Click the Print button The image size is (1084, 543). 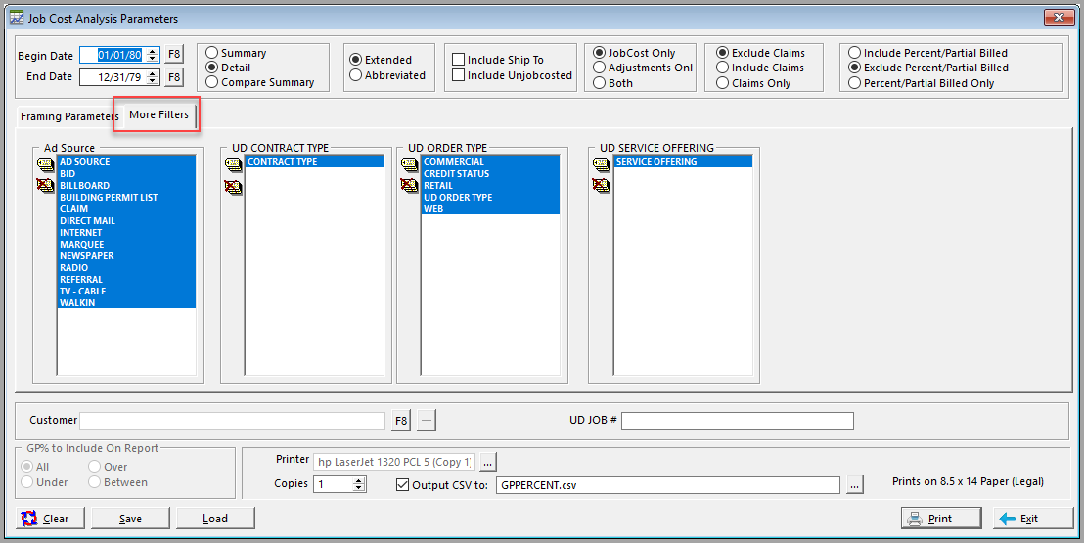(x=941, y=519)
